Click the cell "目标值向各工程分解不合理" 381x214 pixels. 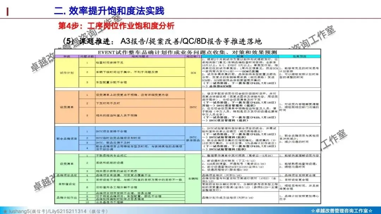(x=140, y=187)
